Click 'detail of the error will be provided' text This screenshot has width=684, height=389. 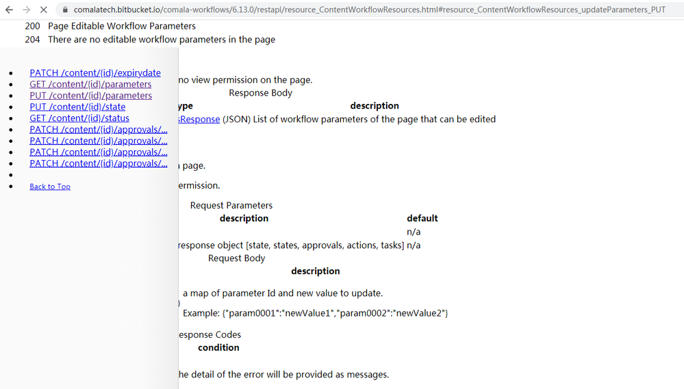(283, 375)
